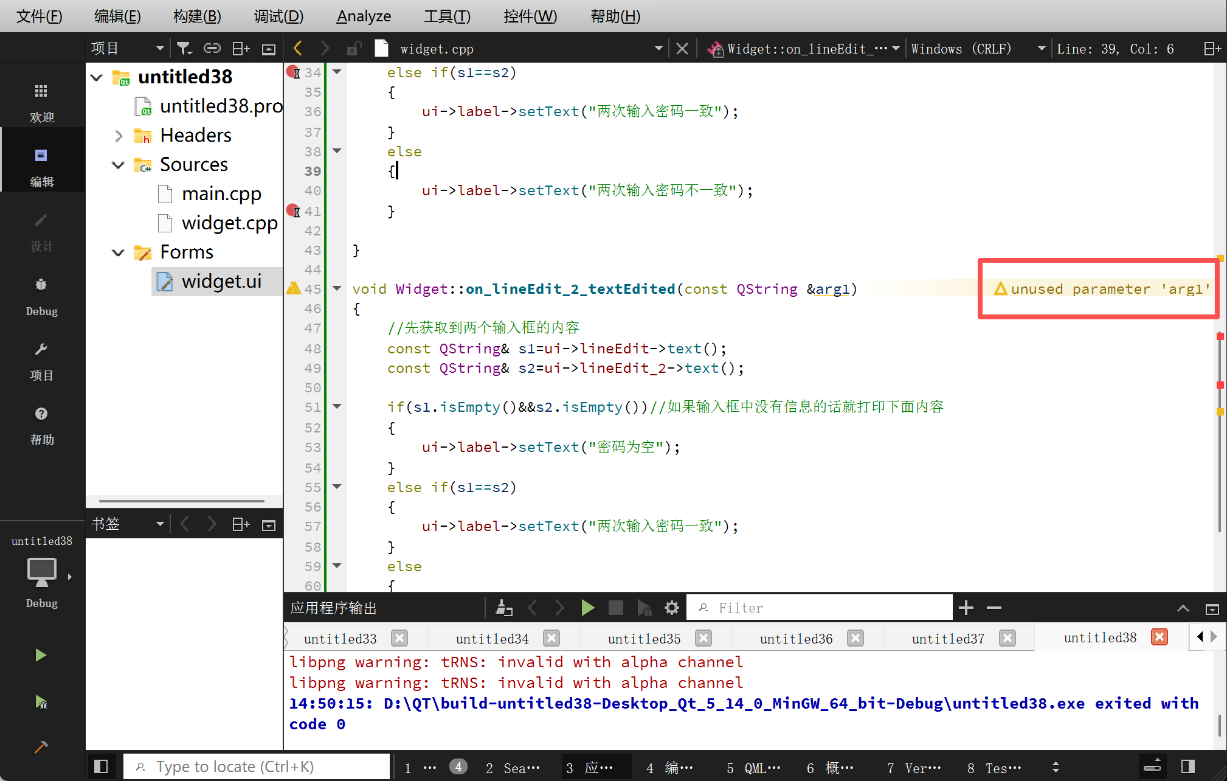Viewport: 1227px width, 781px height.
Task: Switch to the untitled36 output tab
Action: click(795, 638)
